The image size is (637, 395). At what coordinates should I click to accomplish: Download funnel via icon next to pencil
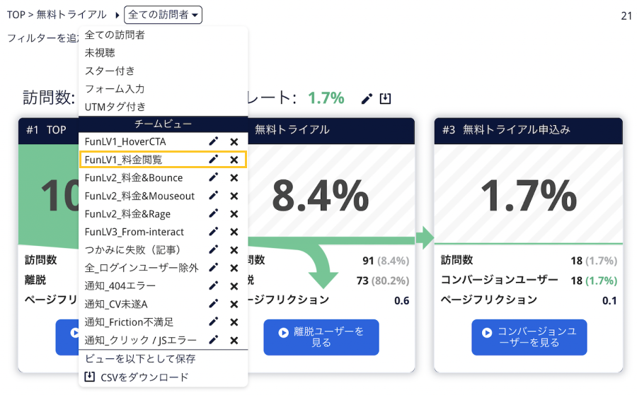[x=385, y=98]
